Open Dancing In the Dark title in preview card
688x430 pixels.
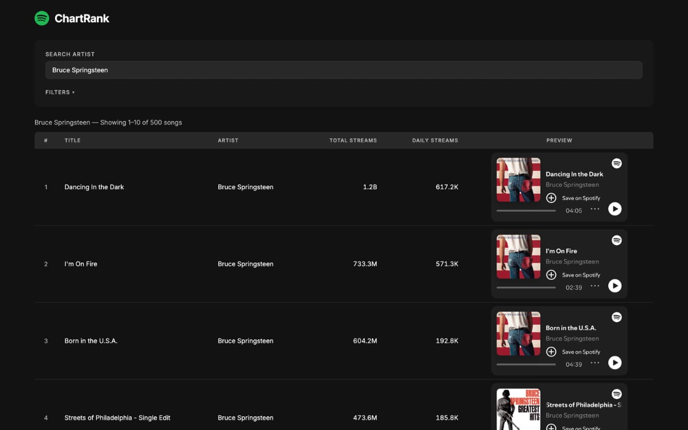click(574, 174)
